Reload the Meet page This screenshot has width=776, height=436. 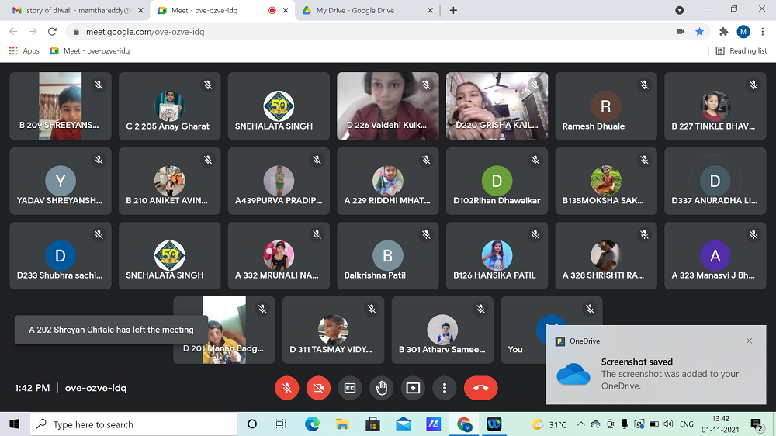[52, 32]
